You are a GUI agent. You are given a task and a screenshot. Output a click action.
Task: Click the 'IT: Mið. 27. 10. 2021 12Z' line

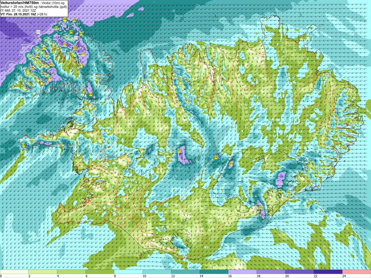point(18,10)
